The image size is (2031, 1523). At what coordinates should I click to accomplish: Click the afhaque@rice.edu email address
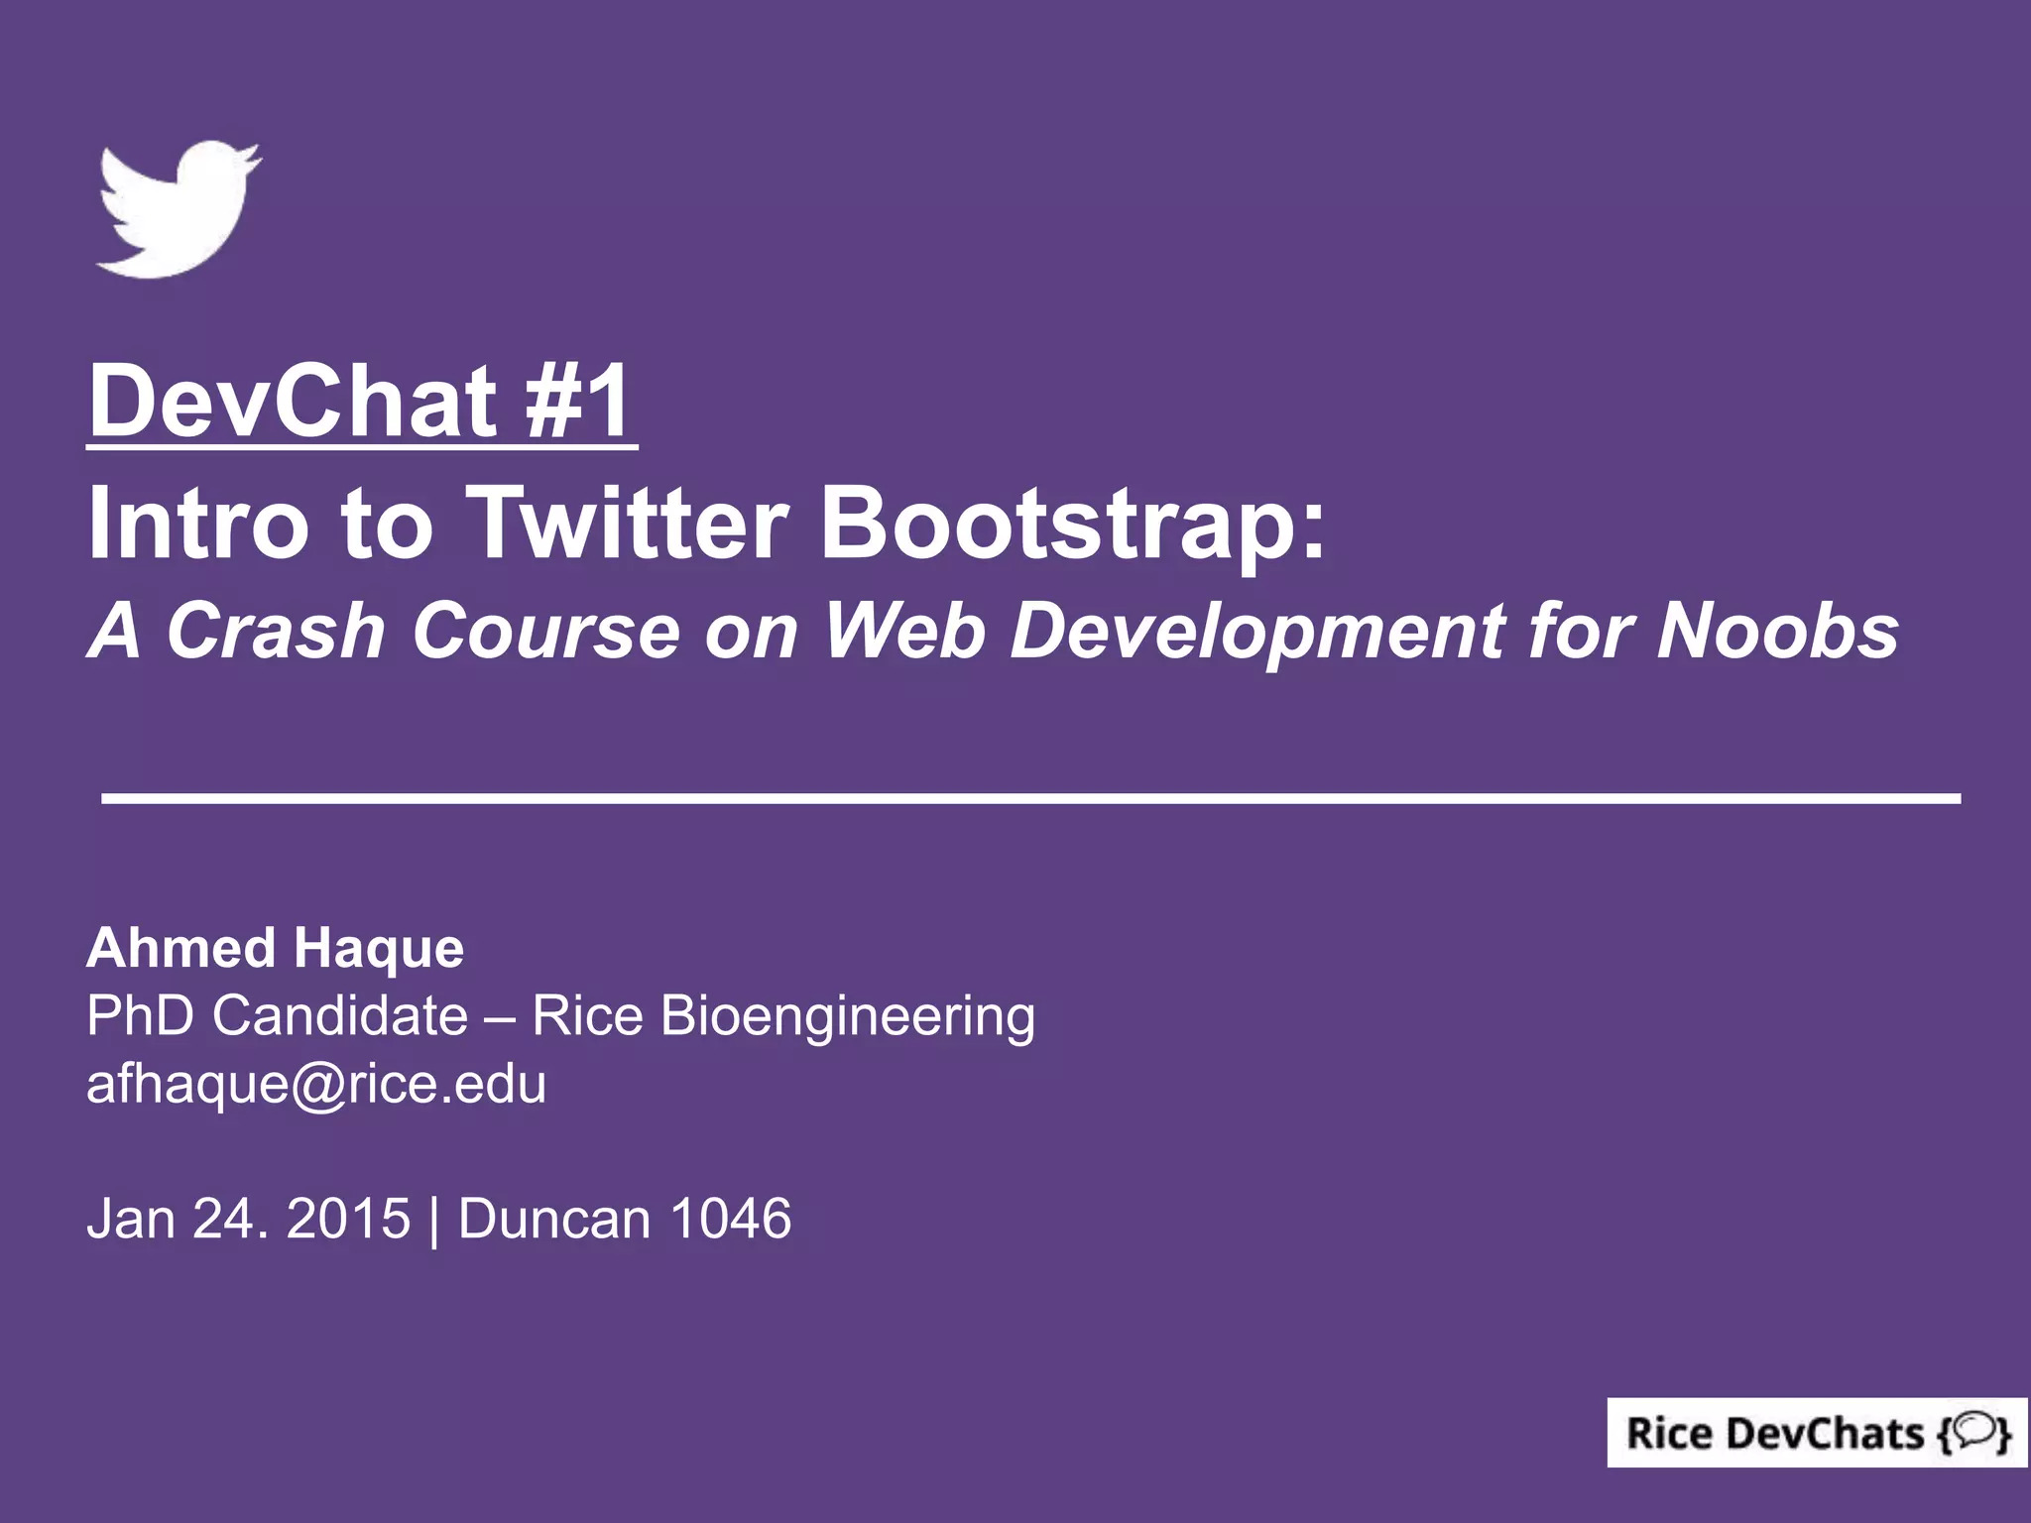click(316, 1084)
